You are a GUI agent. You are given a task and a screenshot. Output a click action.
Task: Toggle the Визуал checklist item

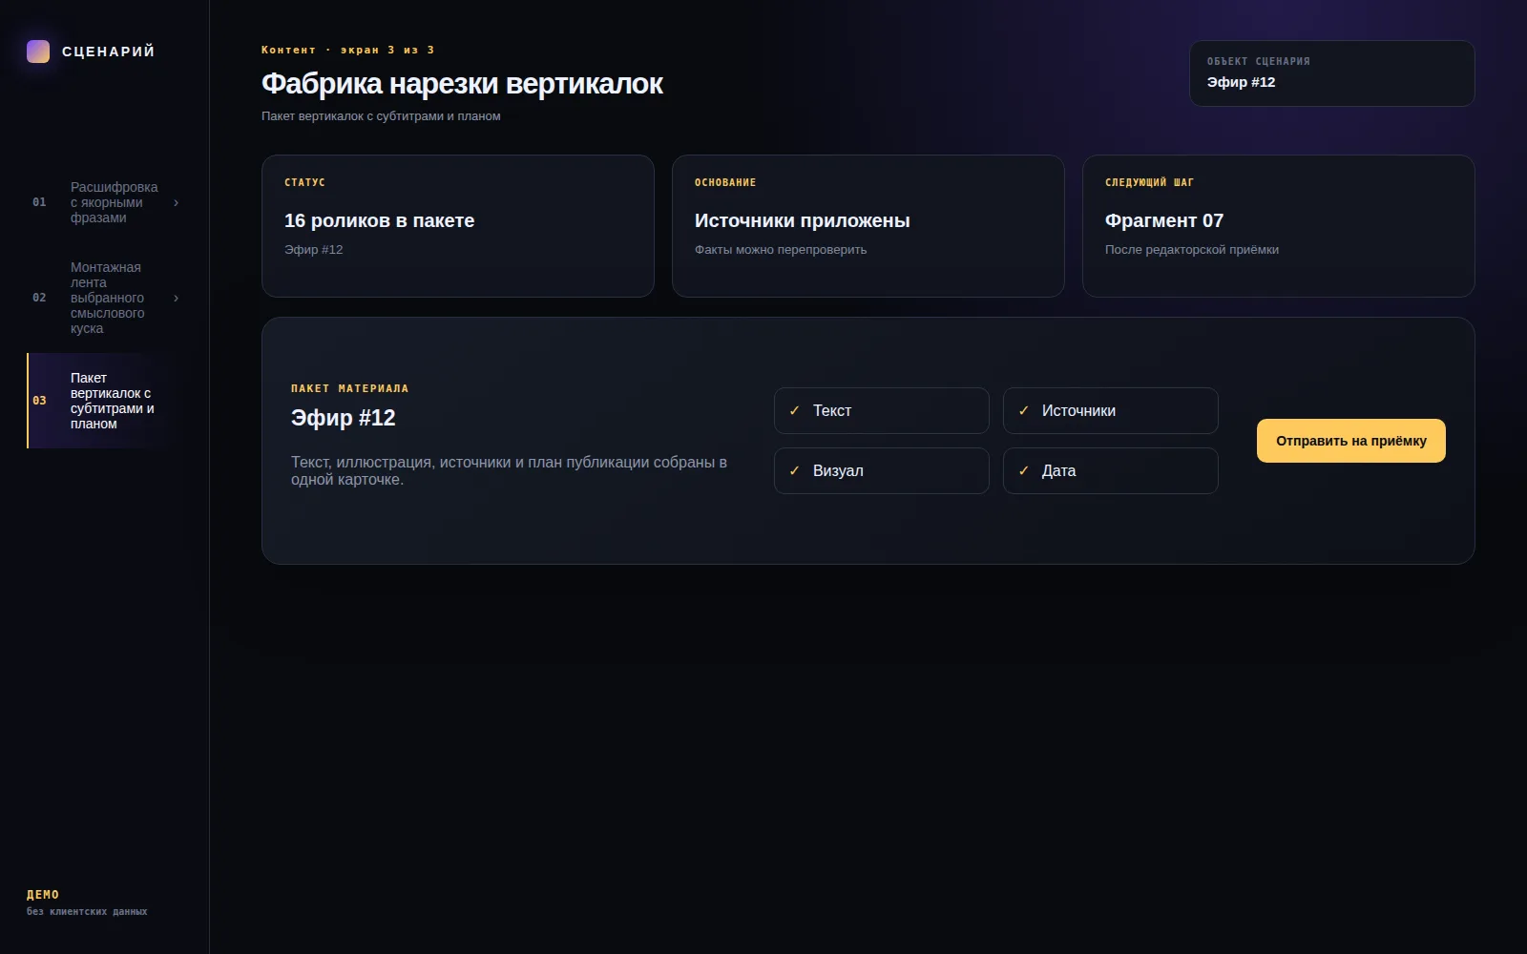882,471
